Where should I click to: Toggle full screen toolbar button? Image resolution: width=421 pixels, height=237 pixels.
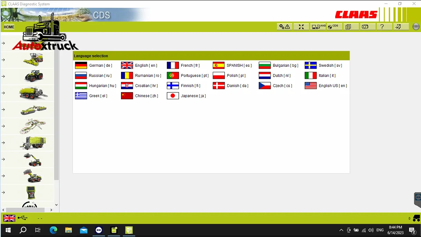tap(301, 27)
